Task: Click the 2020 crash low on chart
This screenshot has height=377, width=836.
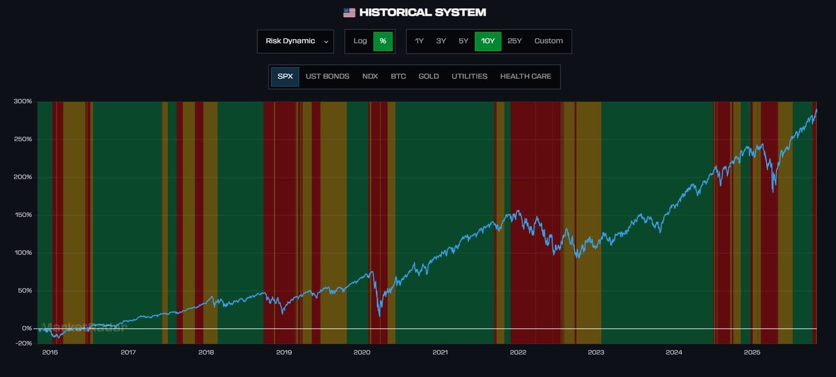Action: pyautogui.click(x=379, y=315)
